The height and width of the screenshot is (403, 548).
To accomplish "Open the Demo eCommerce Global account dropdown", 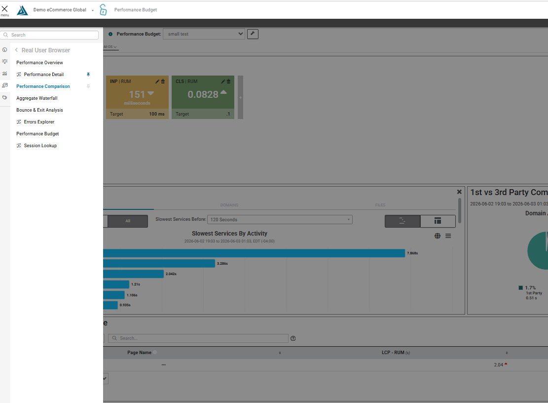I will click(x=63, y=10).
